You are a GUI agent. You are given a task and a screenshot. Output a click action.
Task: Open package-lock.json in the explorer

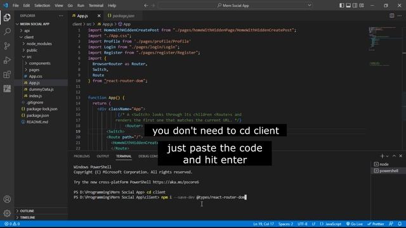coord(42,109)
